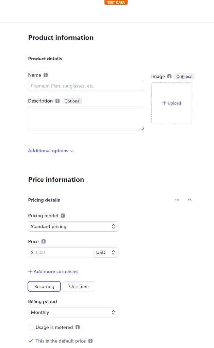
Task: Click the product Name input field
Action: pyautogui.click(x=86, y=86)
